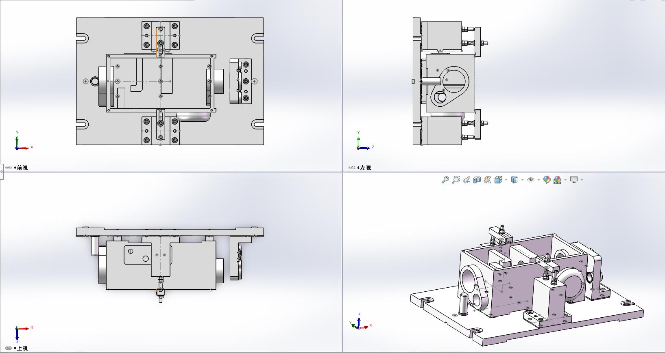
Task: Click the Zoom to Fit icon
Action: click(x=445, y=180)
